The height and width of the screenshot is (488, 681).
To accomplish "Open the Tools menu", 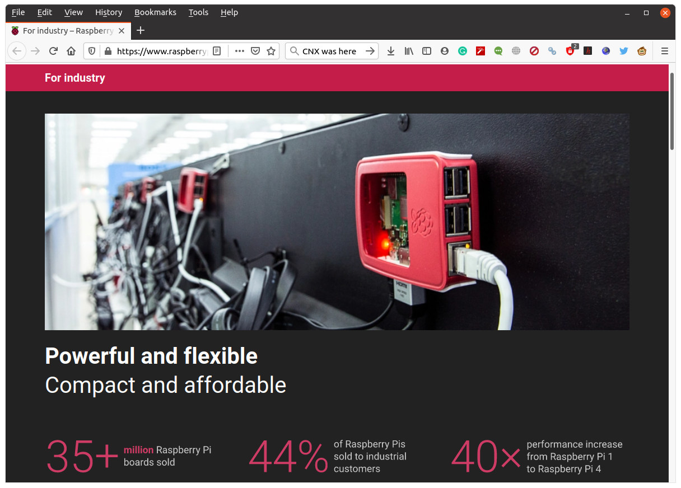I will [x=198, y=12].
